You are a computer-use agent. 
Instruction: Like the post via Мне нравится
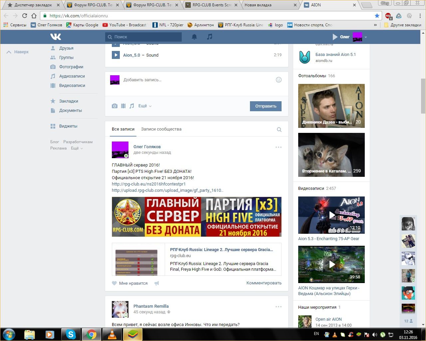(x=130, y=283)
